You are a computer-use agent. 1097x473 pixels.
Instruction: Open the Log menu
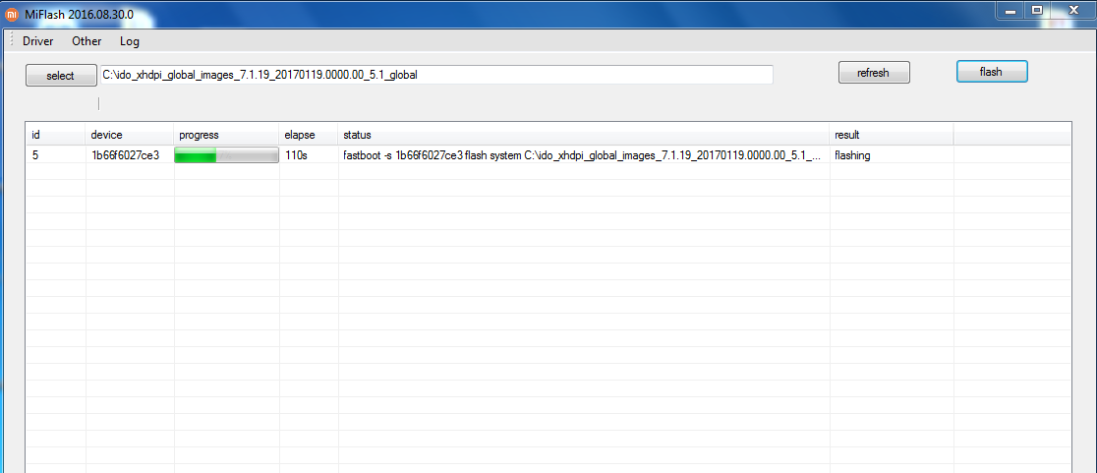point(130,41)
